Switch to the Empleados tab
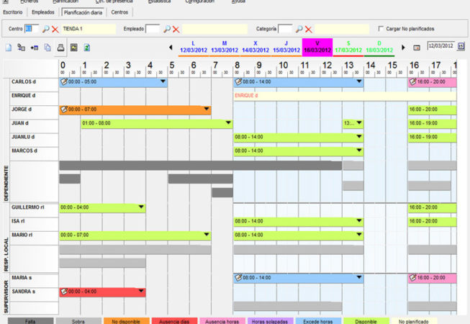The width and height of the screenshot is (470, 324). click(x=43, y=12)
